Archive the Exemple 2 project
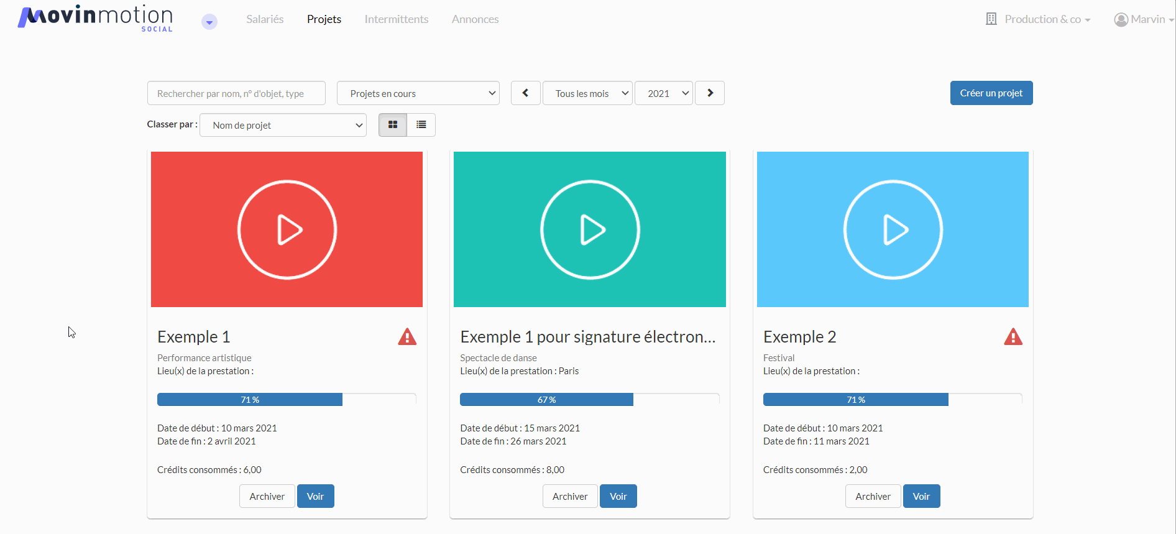This screenshot has width=1176, height=534. [873, 496]
